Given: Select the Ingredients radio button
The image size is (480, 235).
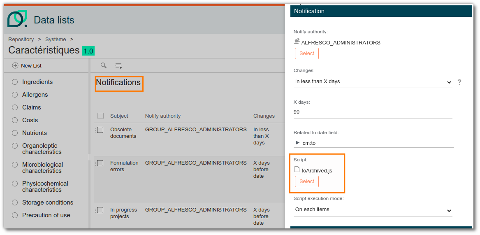Looking at the screenshot, I should (x=15, y=82).
